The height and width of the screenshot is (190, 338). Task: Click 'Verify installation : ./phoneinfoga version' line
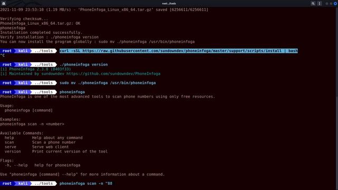click(x=49, y=37)
